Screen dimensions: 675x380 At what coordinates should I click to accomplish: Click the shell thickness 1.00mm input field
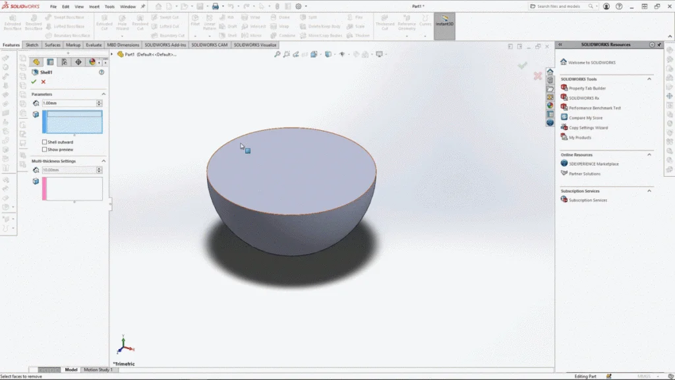click(x=69, y=104)
